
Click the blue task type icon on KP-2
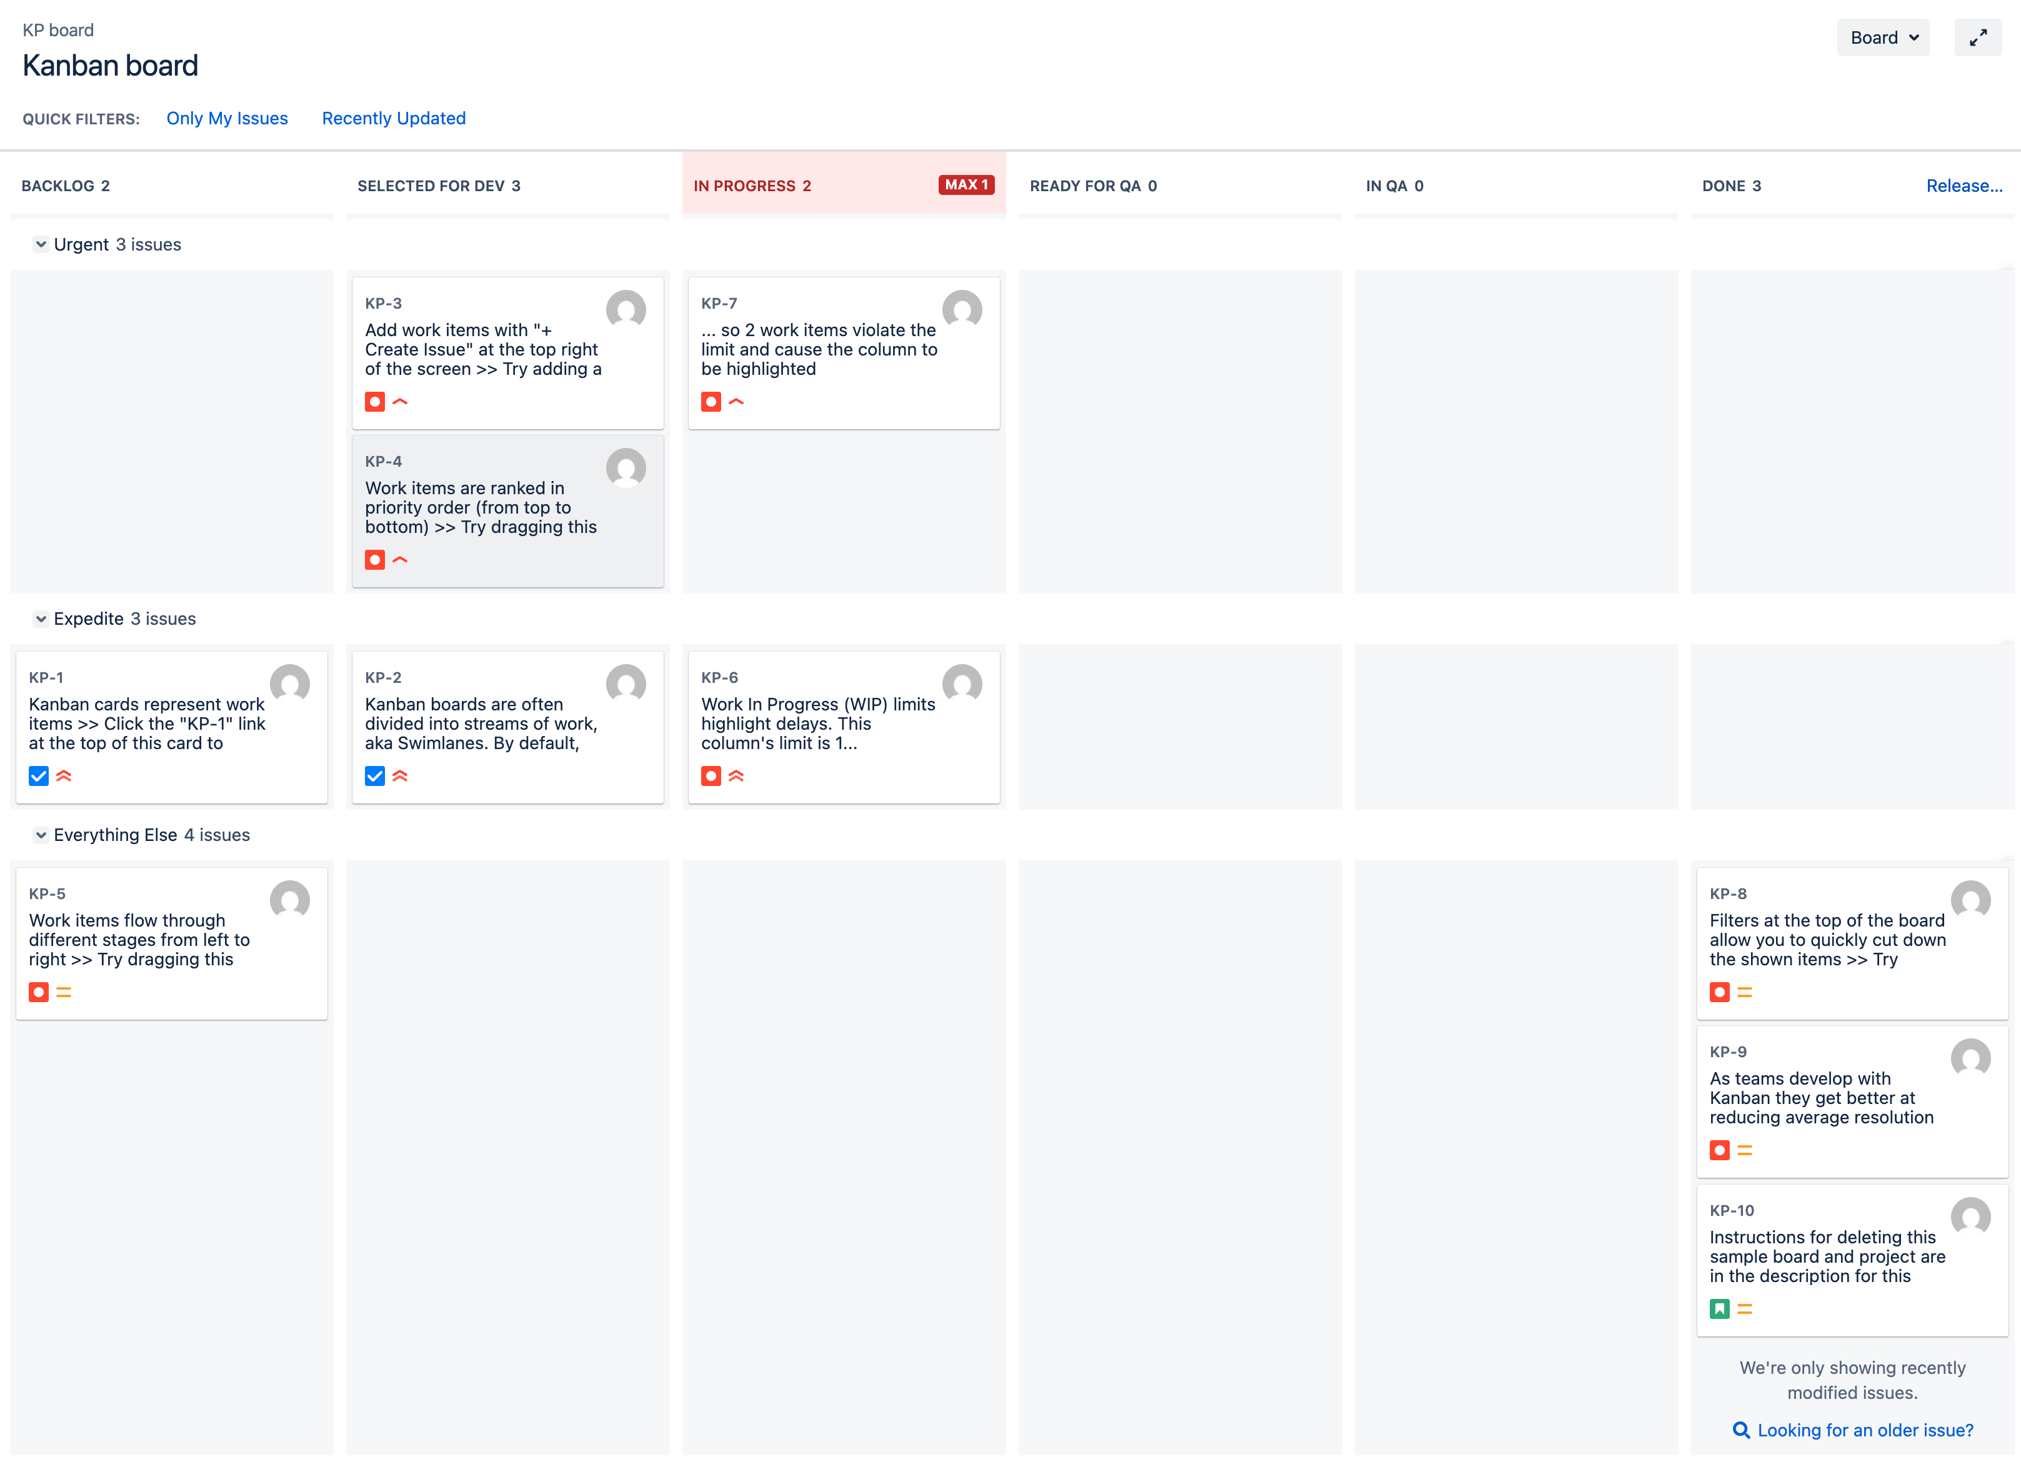(374, 776)
